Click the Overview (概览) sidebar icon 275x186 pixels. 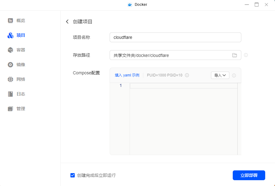[10, 20]
